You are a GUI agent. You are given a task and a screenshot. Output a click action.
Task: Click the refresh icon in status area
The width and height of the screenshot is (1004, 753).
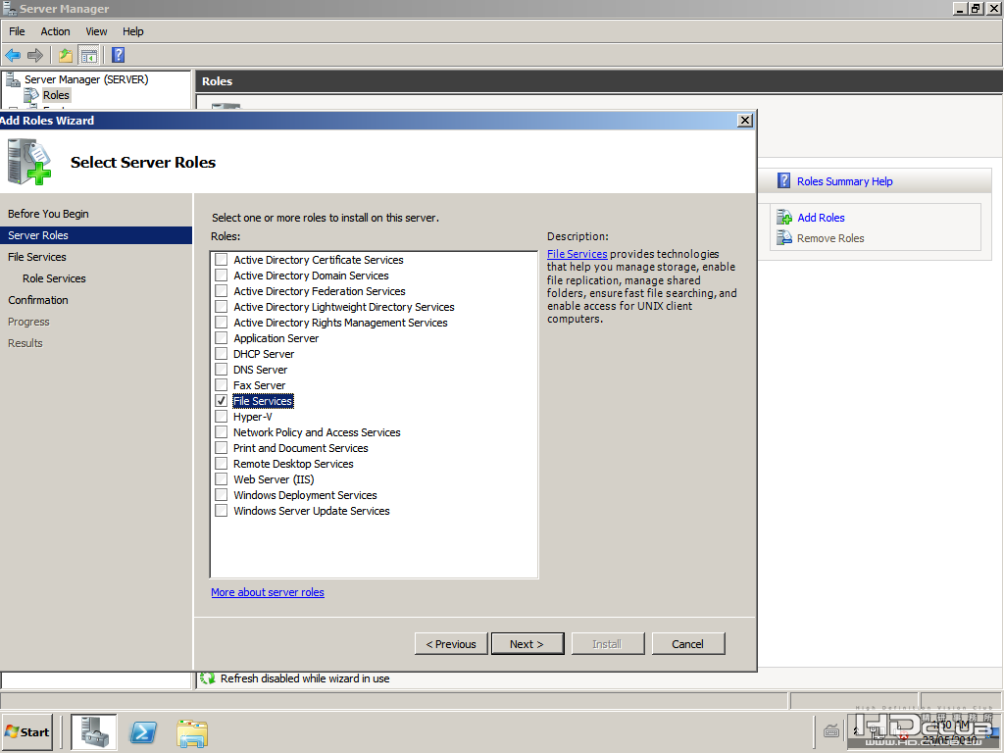pyautogui.click(x=207, y=678)
